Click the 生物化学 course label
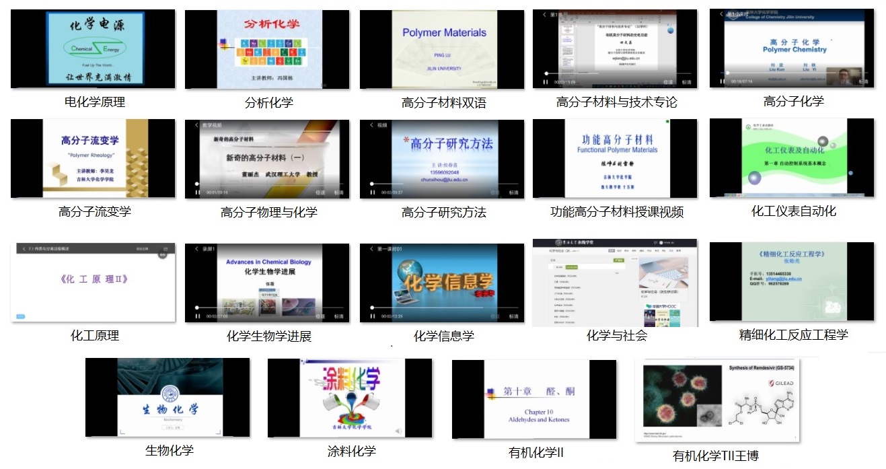Viewport: 886px width, 469px height. click(170, 451)
